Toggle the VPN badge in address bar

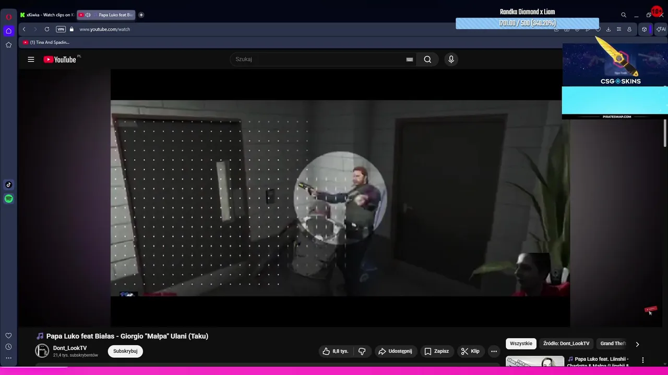pos(61,29)
